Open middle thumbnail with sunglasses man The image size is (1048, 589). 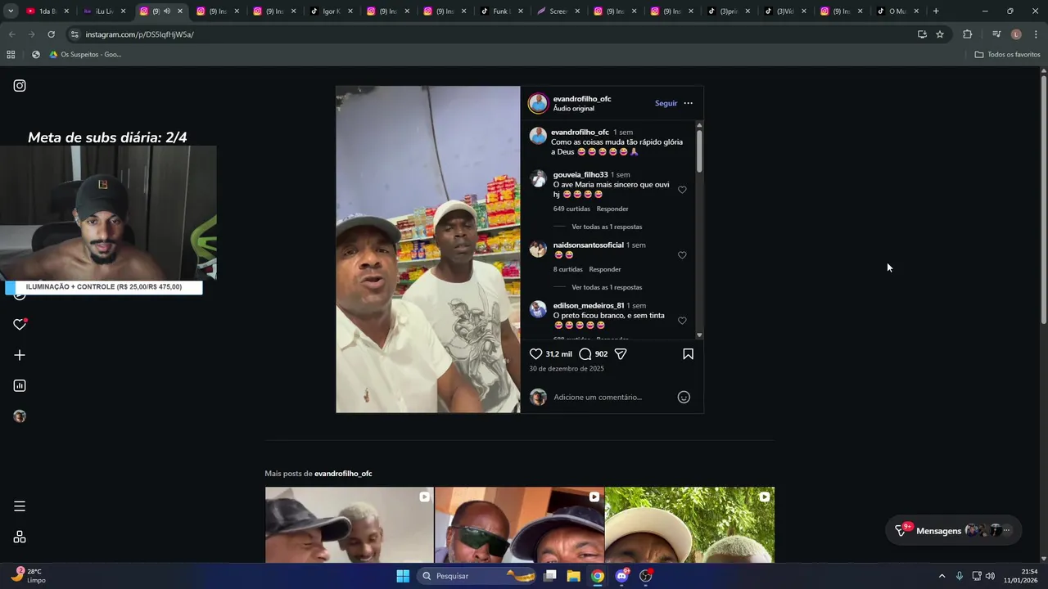[x=519, y=525]
